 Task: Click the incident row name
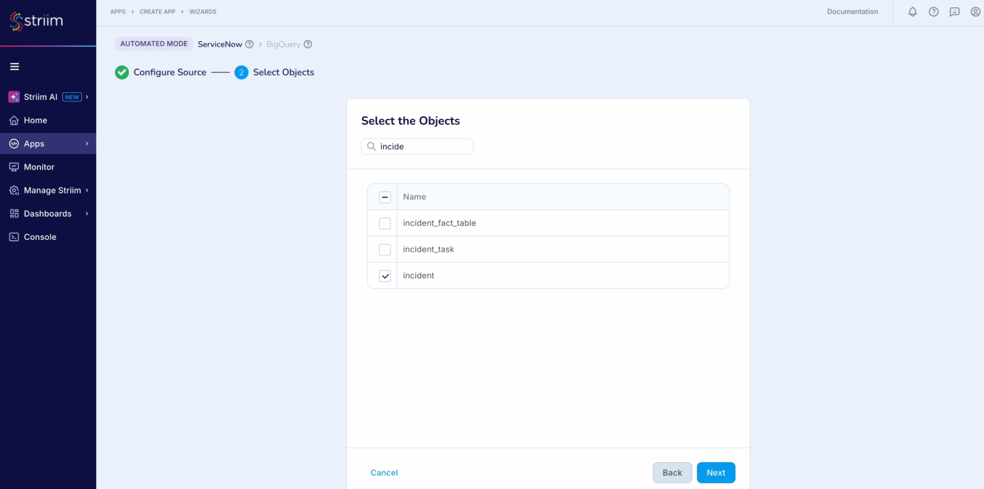[418, 275]
